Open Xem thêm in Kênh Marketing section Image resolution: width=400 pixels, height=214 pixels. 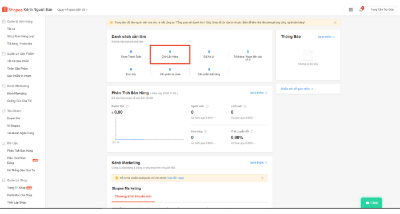[x=258, y=163]
